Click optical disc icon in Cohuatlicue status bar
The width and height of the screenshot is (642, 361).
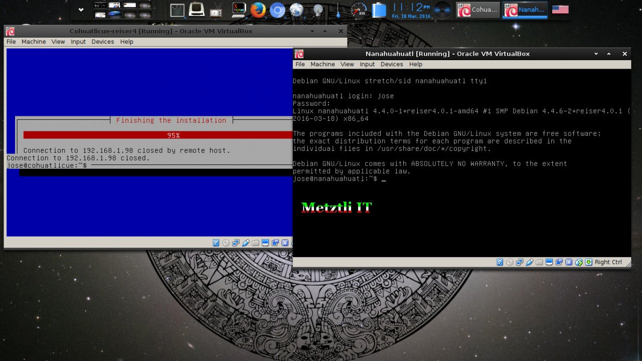[x=226, y=243]
